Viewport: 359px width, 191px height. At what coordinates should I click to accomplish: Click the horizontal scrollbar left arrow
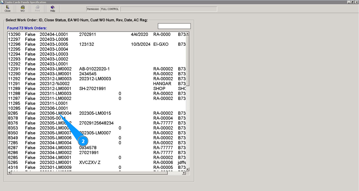click(10, 173)
